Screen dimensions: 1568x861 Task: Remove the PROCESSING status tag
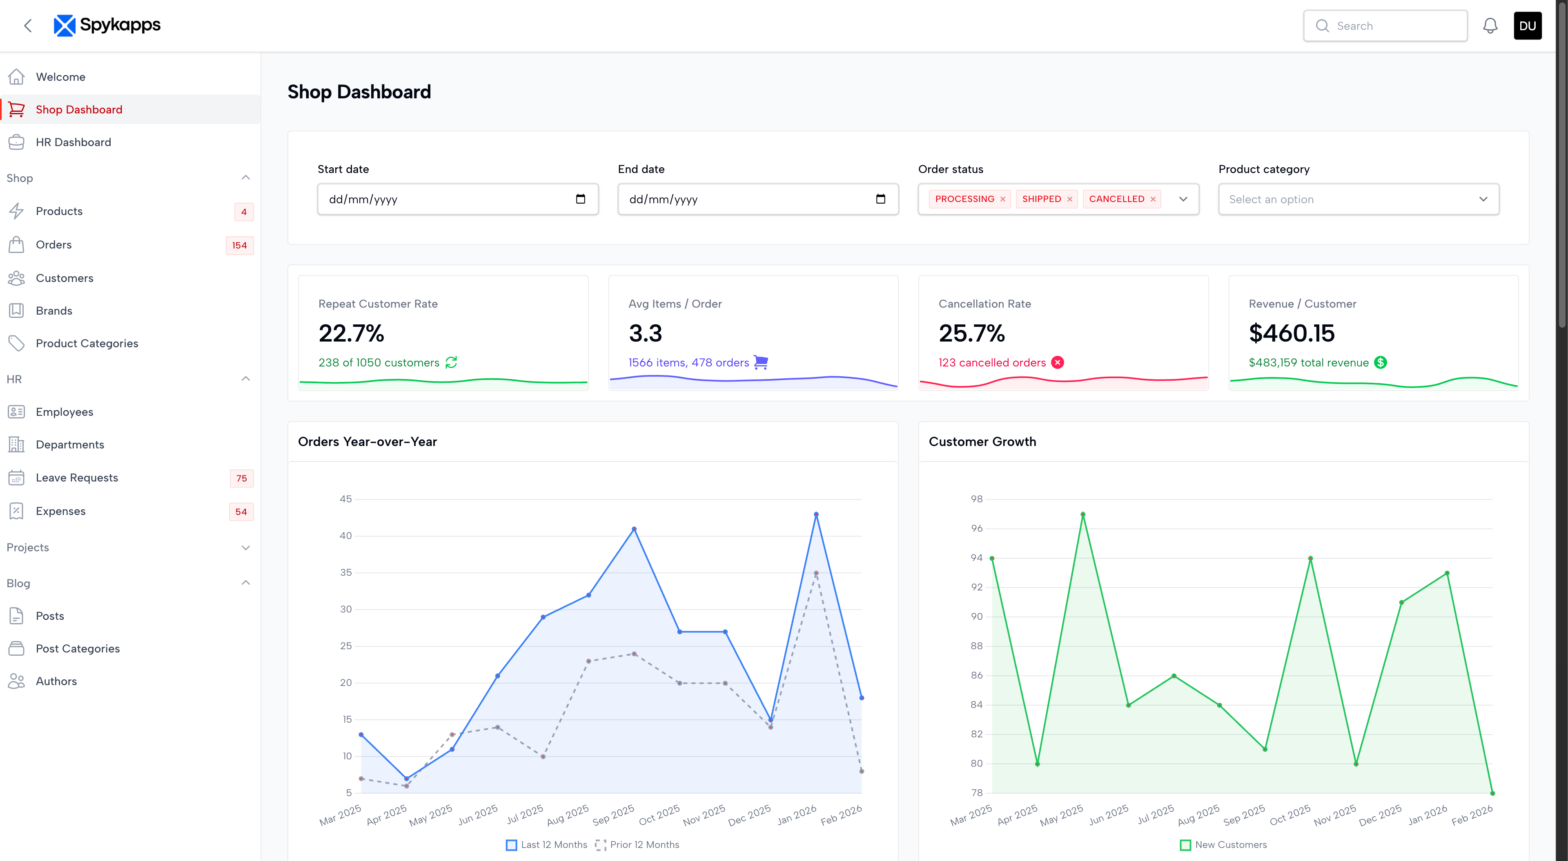click(x=1002, y=200)
